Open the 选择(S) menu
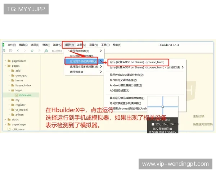 (x=35, y=45)
